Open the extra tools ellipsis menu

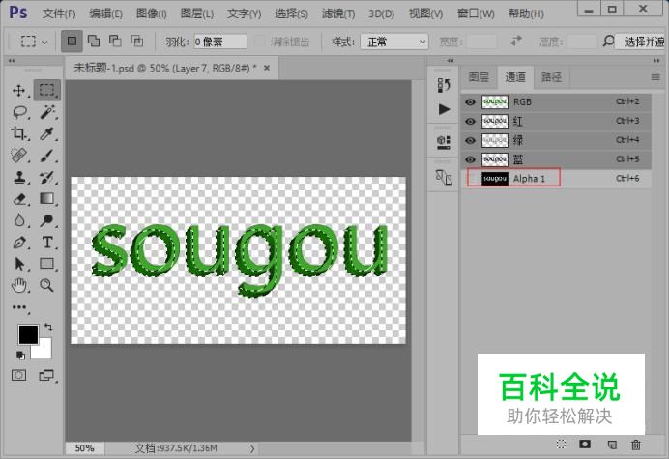pyautogui.click(x=19, y=307)
